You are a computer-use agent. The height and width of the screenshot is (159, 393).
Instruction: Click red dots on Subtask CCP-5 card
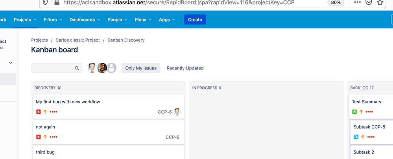point(371,137)
